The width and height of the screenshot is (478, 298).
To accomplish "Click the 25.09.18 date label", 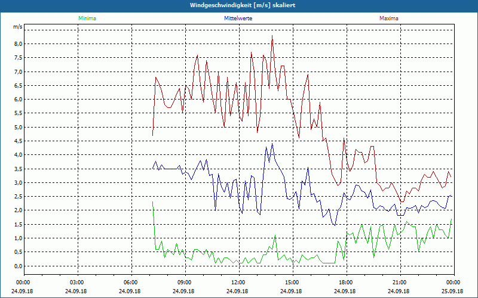I will [x=452, y=291].
